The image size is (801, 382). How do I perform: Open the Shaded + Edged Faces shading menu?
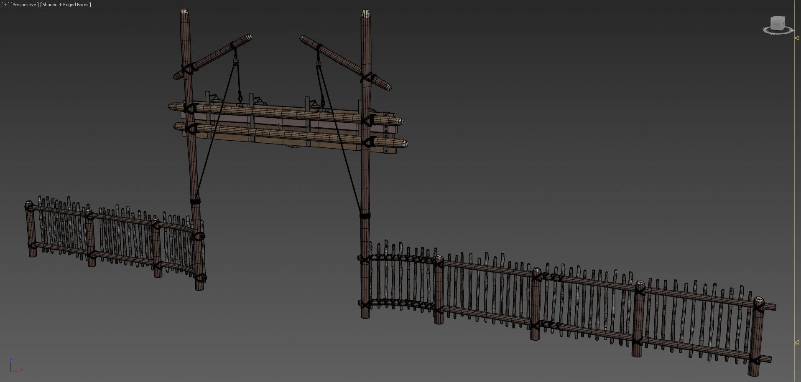[66, 5]
